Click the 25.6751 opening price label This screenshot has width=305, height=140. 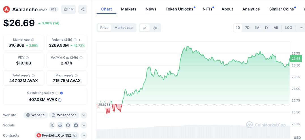[104, 105]
